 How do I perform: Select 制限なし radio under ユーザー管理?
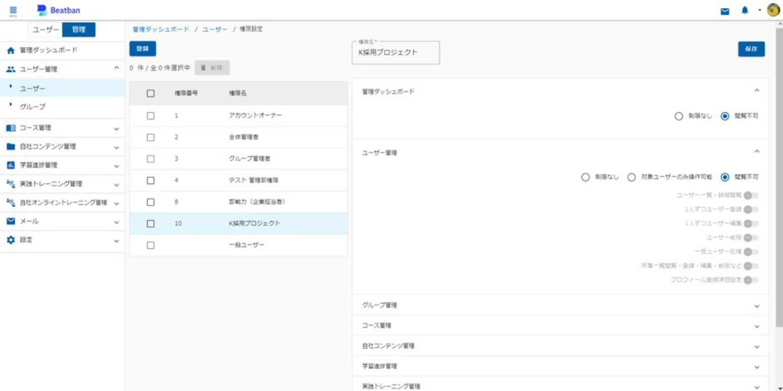[x=585, y=177]
